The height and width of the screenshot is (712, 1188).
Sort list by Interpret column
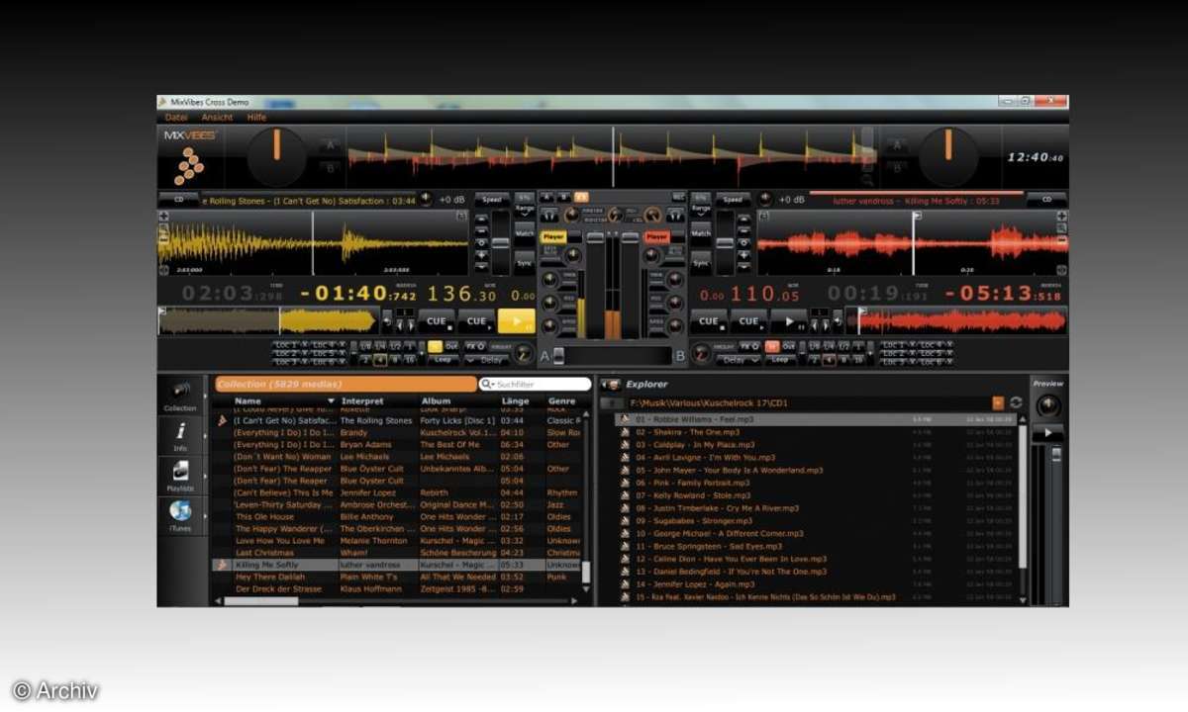362,401
